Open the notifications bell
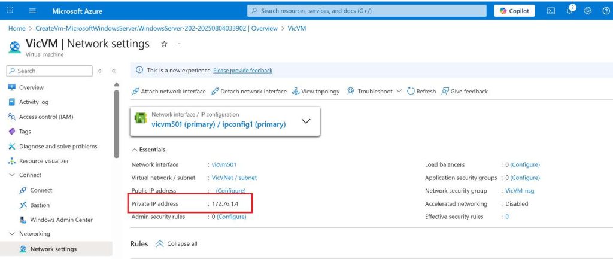 coord(569,11)
